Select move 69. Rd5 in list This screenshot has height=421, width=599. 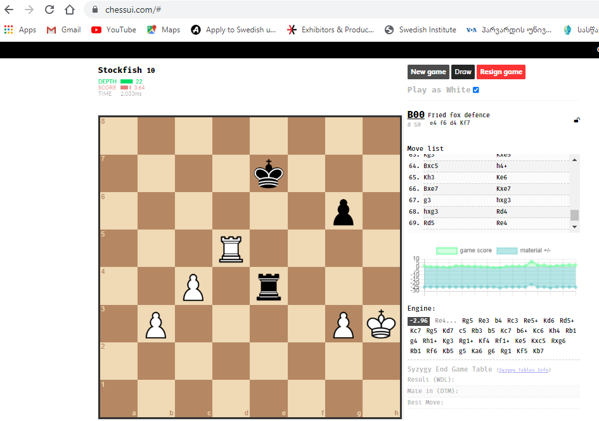click(428, 223)
